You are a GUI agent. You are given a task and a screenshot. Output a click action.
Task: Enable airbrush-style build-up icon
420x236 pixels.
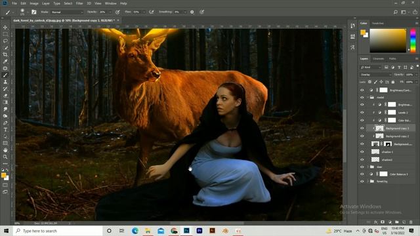[152, 12]
